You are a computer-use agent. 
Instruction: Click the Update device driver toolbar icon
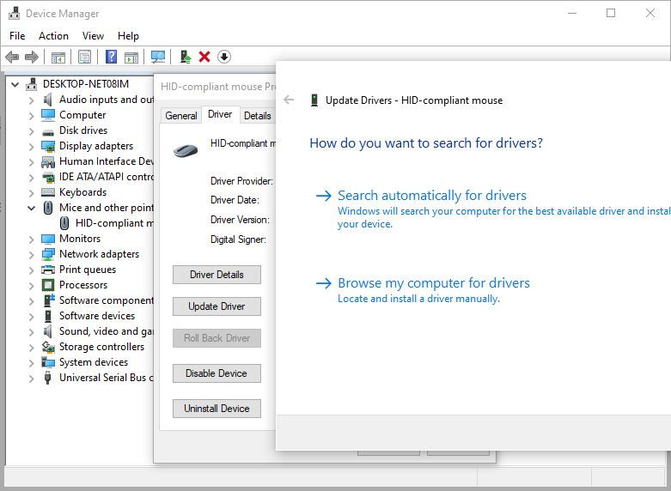[186, 57]
